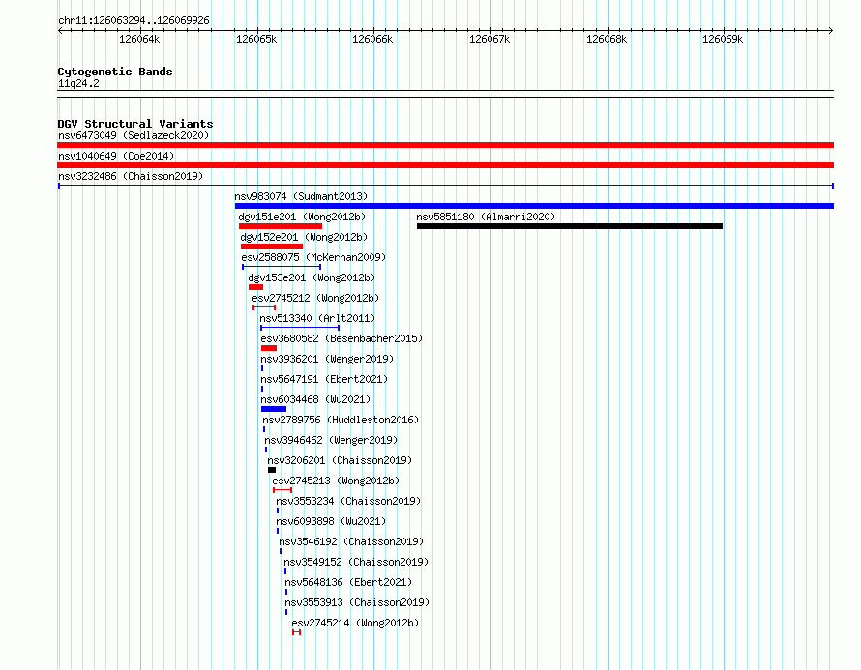Image resolution: width=861 pixels, height=670 pixels.
Task: Click the 126065k ruler tick label
Action: [x=256, y=39]
